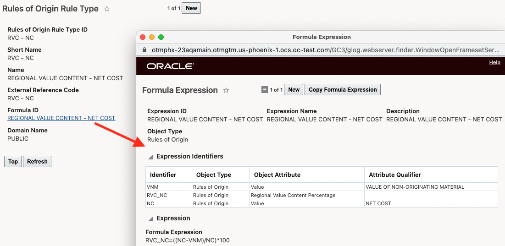This screenshot has height=246, width=505.
Task: Open the Help link in the Oracle header
Action: pos(494,63)
